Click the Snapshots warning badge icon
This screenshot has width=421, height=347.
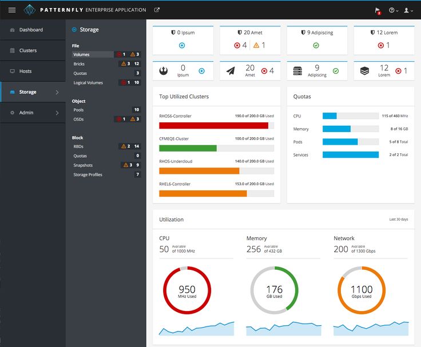[x=126, y=165]
